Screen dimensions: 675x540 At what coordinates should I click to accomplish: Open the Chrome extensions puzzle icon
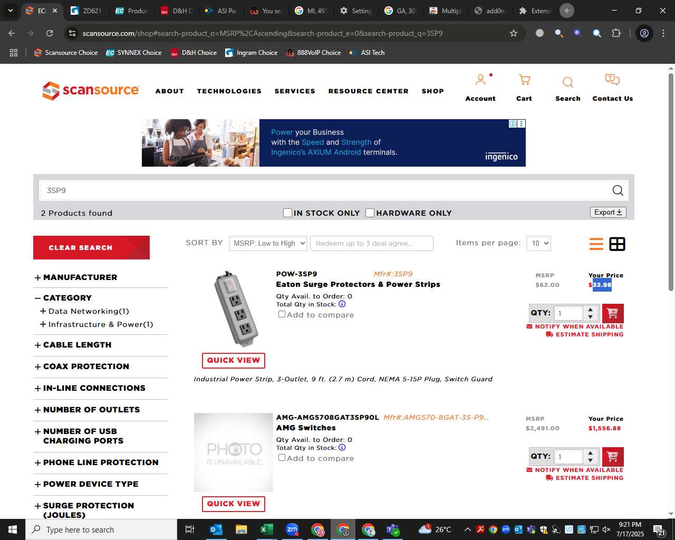click(616, 33)
